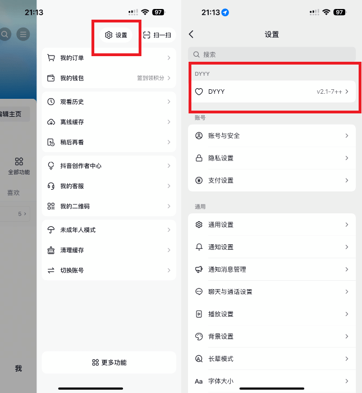Click the shopping cart icon for 我的订单
This screenshot has height=393, width=362.
51,58
